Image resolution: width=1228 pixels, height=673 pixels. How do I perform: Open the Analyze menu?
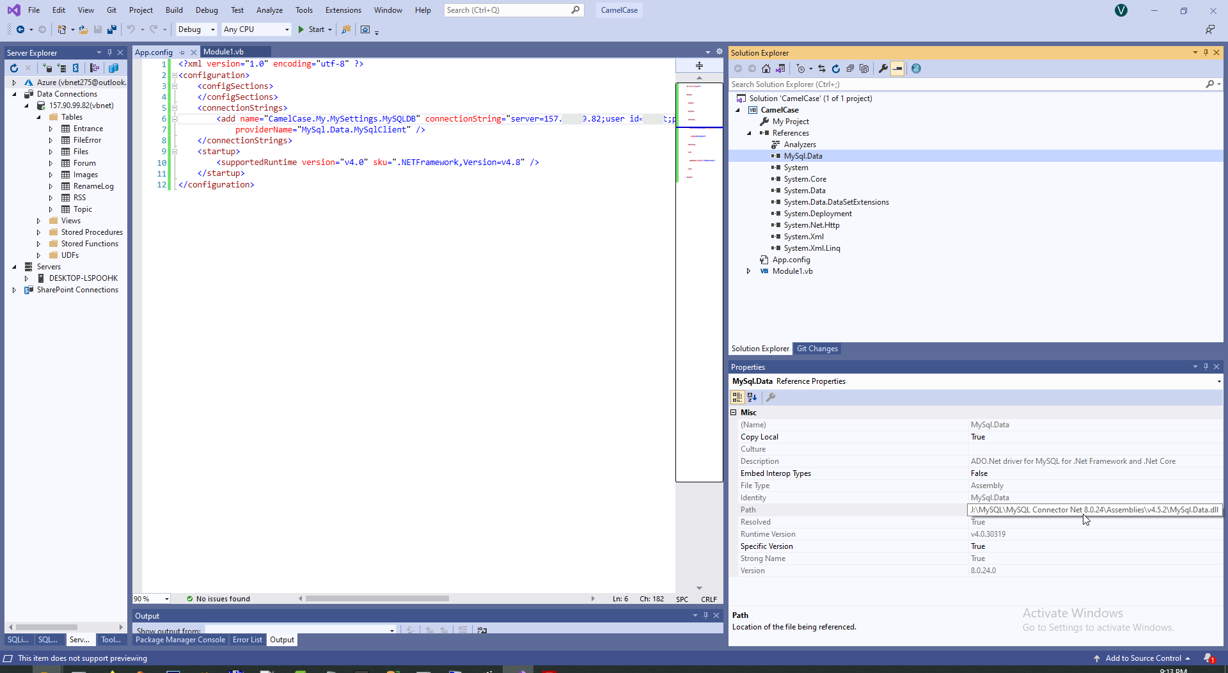coord(269,10)
